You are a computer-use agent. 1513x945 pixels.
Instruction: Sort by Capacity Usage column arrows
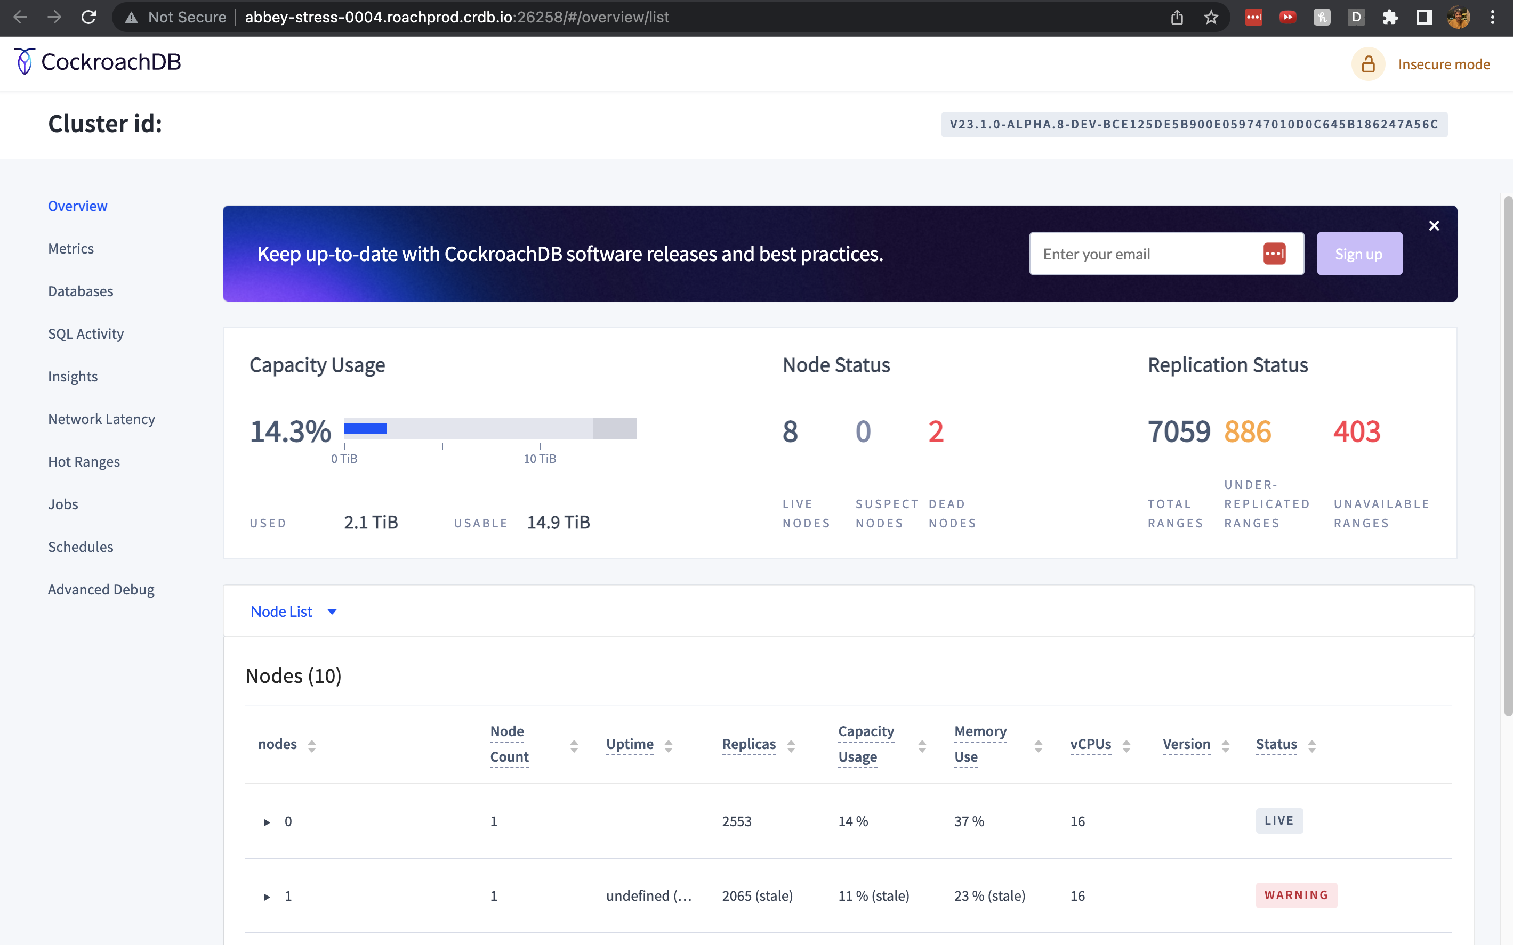[921, 746]
